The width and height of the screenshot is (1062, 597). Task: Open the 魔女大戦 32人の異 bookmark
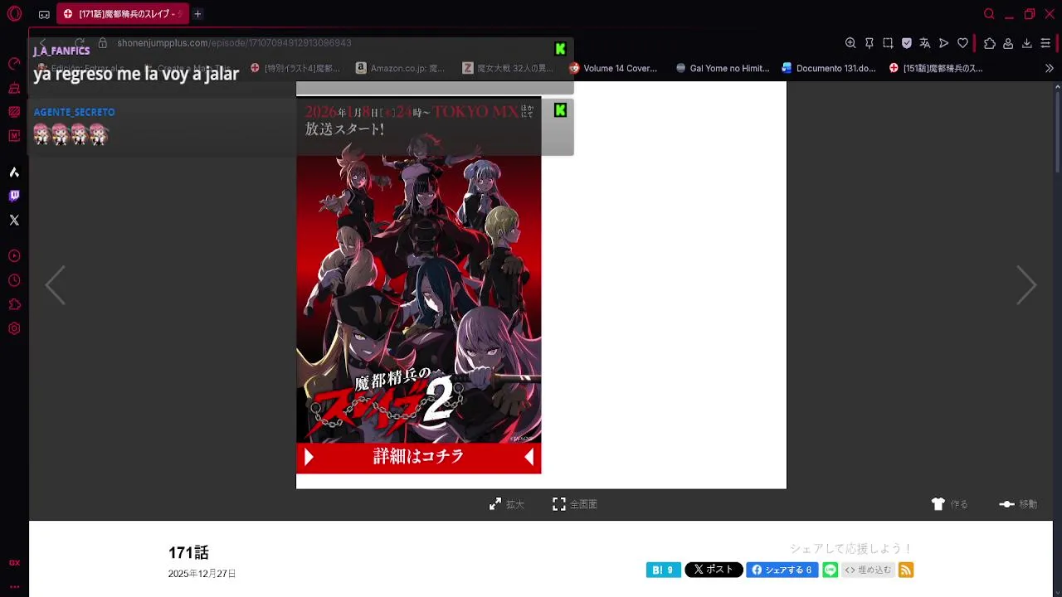point(508,69)
